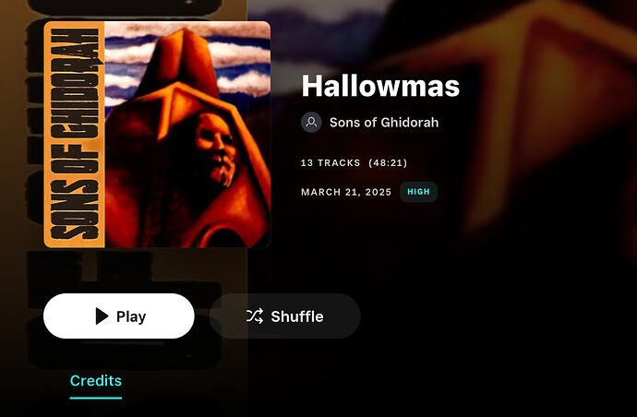This screenshot has height=417, width=637.
Task: Open the Sons of Ghidorah artist link
Action: click(x=384, y=122)
